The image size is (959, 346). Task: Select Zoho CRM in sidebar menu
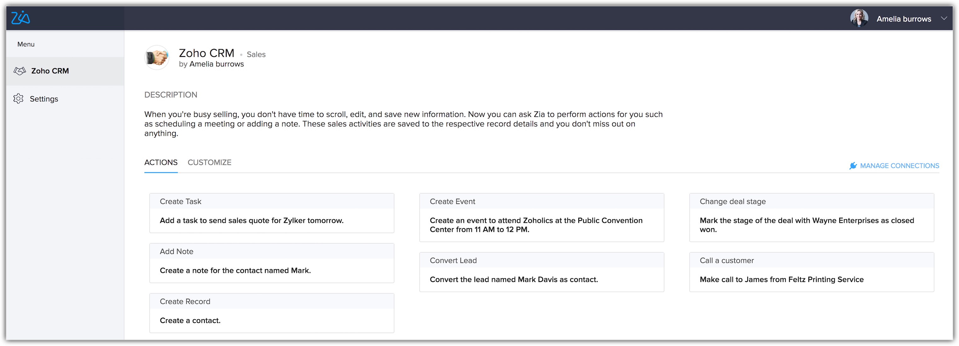(50, 71)
